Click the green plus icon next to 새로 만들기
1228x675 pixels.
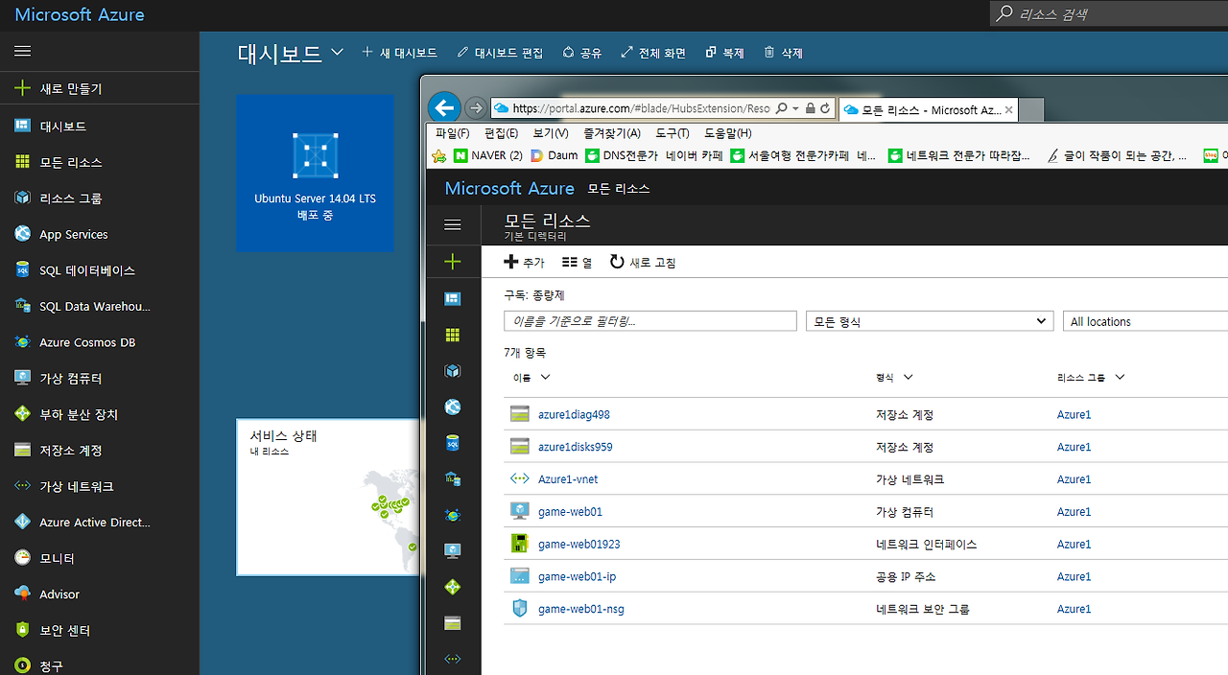coord(23,88)
